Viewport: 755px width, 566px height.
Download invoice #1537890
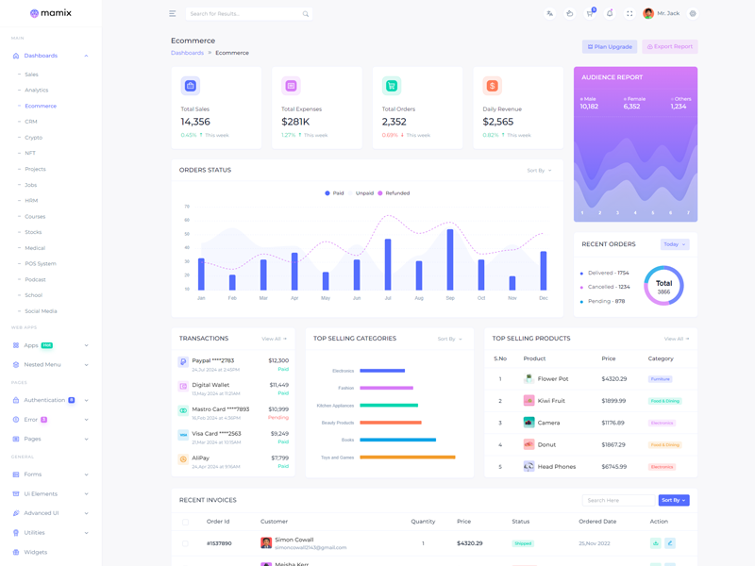(x=655, y=543)
